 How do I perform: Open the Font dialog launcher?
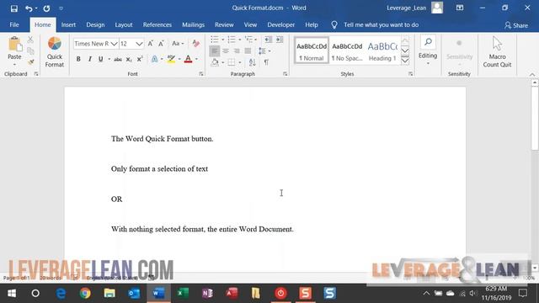pos(201,74)
